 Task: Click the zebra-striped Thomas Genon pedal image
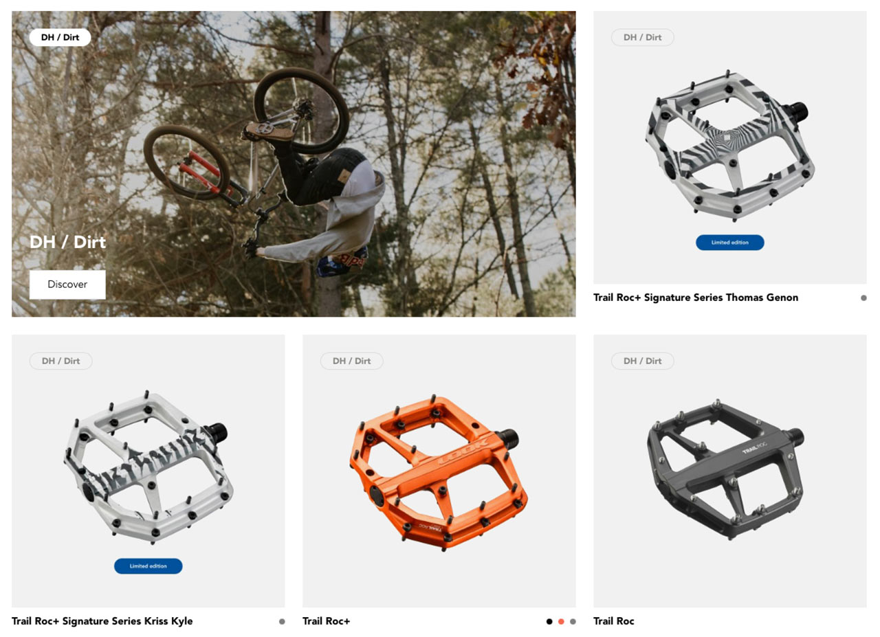coord(729,144)
